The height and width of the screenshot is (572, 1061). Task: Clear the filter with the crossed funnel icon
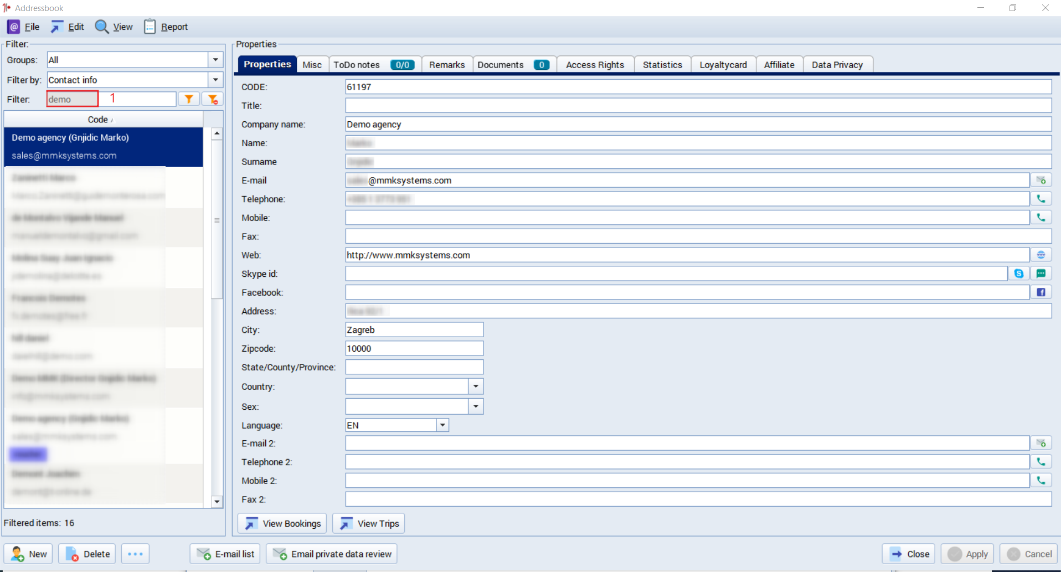pos(213,99)
